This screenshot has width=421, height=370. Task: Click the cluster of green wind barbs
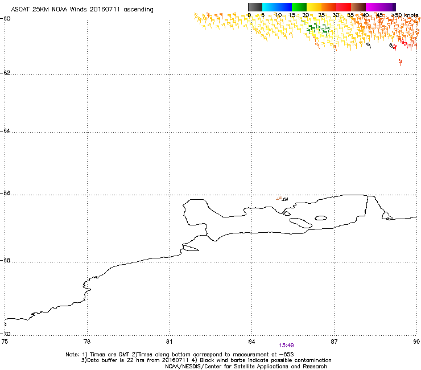pyautogui.click(x=317, y=30)
